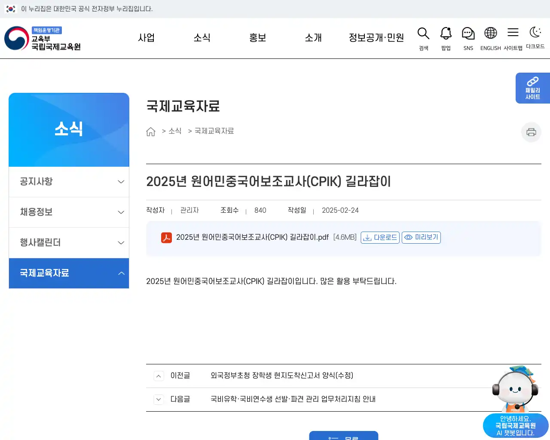Image resolution: width=550 pixels, height=440 pixels.
Task: Expand the 채용정보 sidebar section
Action: (69, 212)
